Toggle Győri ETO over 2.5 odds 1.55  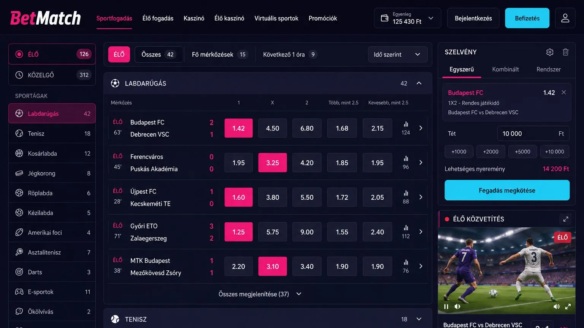(x=342, y=232)
